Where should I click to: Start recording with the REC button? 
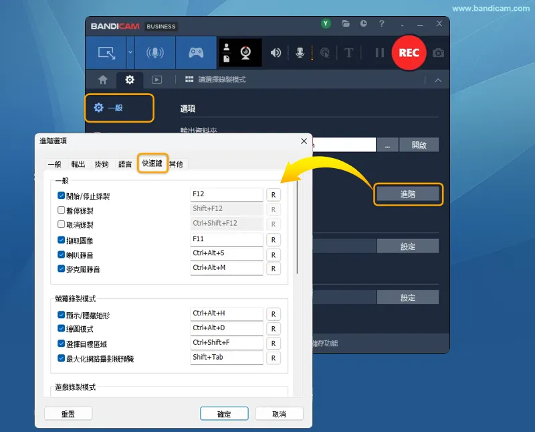pyautogui.click(x=409, y=53)
